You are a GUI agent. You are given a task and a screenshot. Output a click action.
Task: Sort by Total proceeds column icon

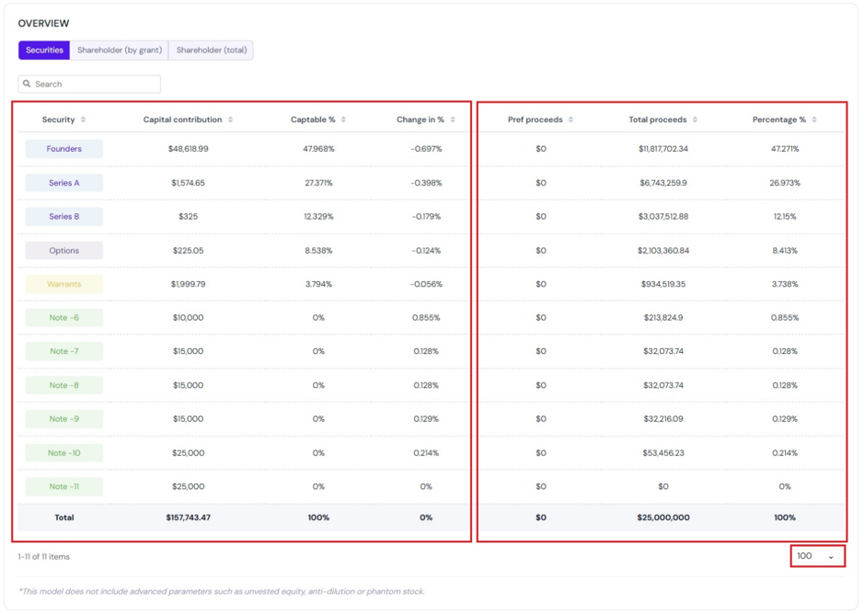tap(695, 119)
